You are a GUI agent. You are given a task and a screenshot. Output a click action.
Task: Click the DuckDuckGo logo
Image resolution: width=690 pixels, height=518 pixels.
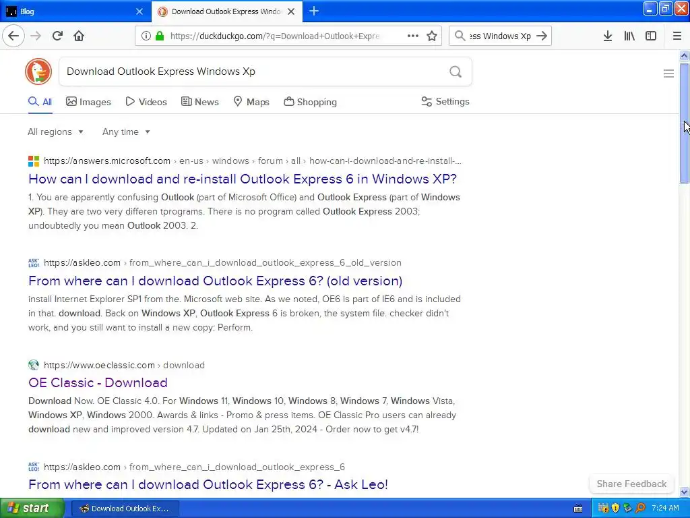(38, 71)
